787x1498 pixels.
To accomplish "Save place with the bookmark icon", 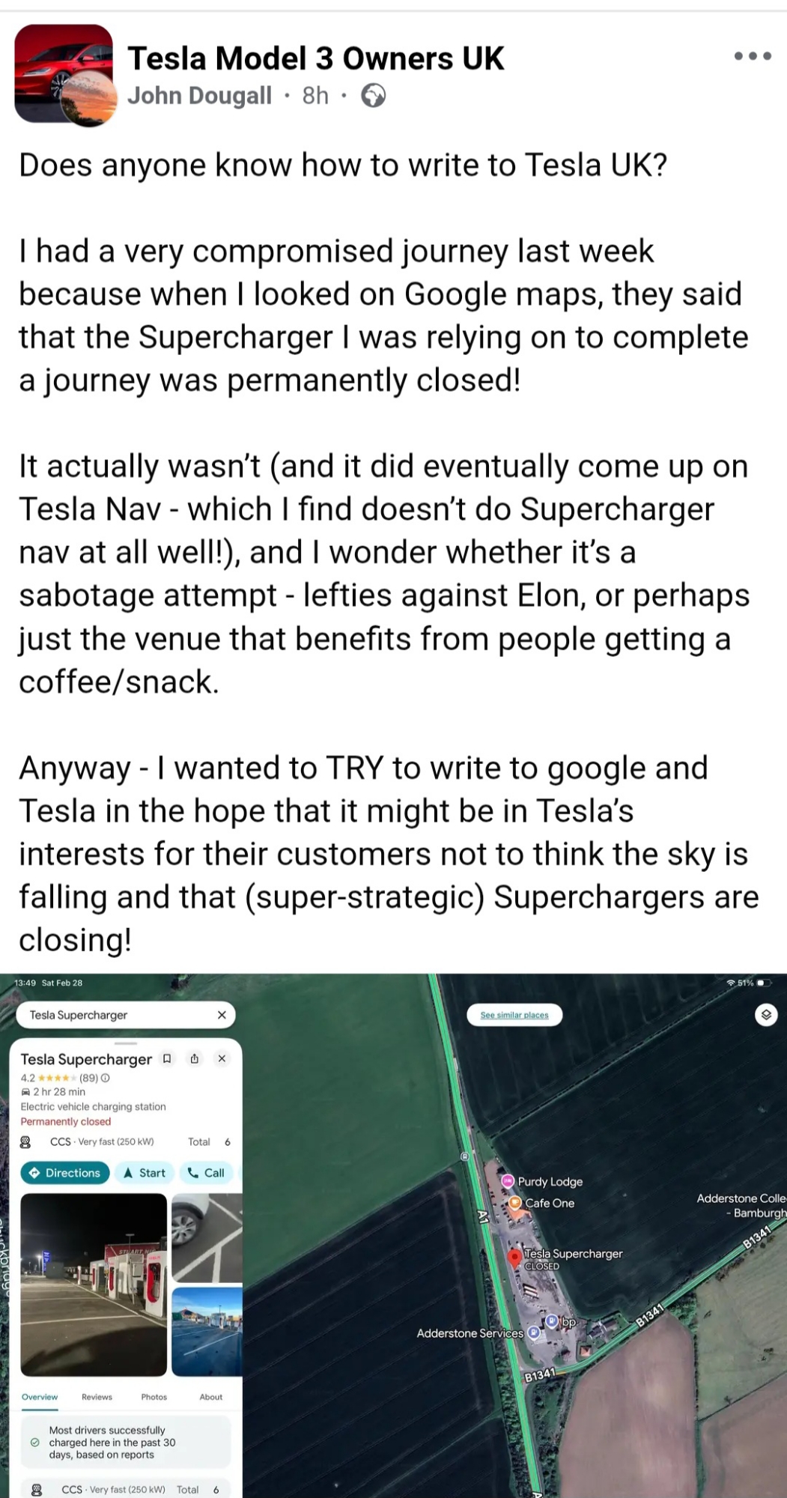I will pos(167,1058).
